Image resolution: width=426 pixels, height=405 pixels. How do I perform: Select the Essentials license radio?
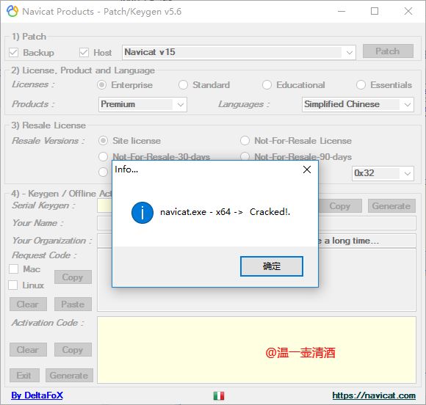361,85
